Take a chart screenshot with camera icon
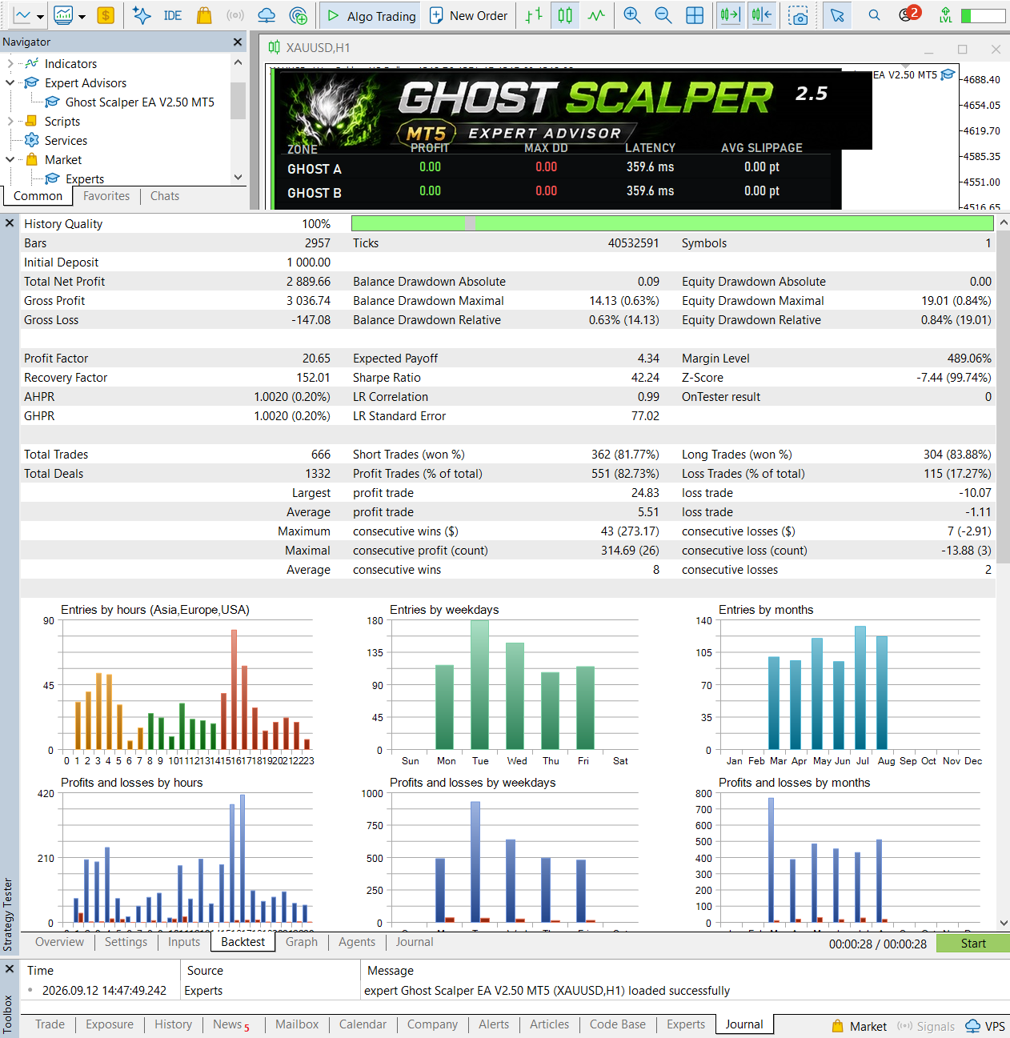The height and width of the screenshot is (1038, 1010). 798,15
